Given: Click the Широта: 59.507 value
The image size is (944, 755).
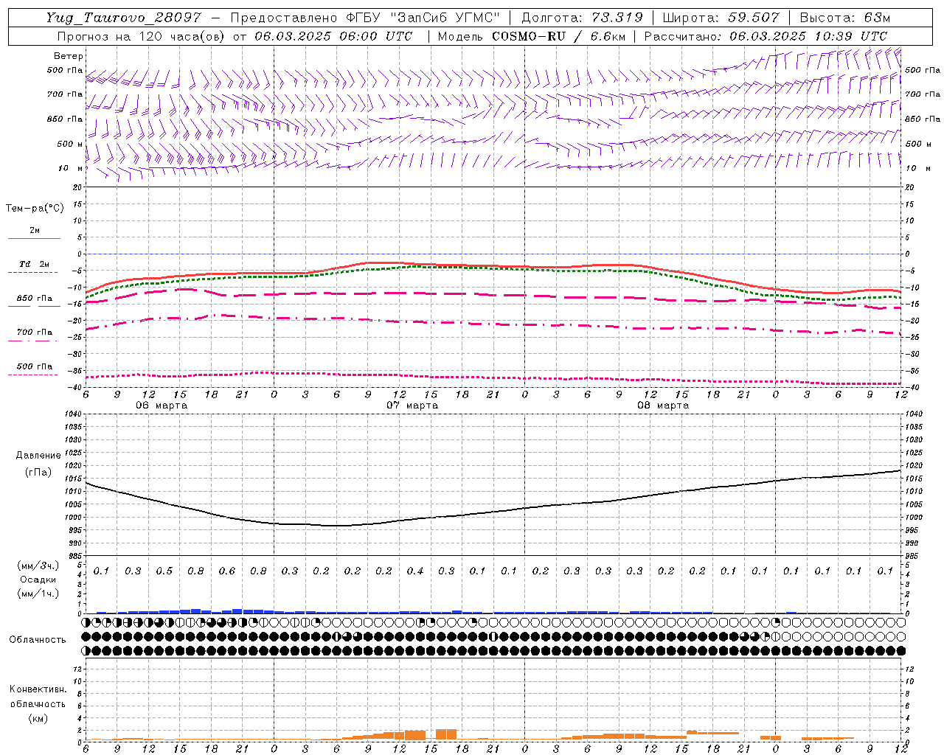Looking at the screenshot, I should [721, 18].
